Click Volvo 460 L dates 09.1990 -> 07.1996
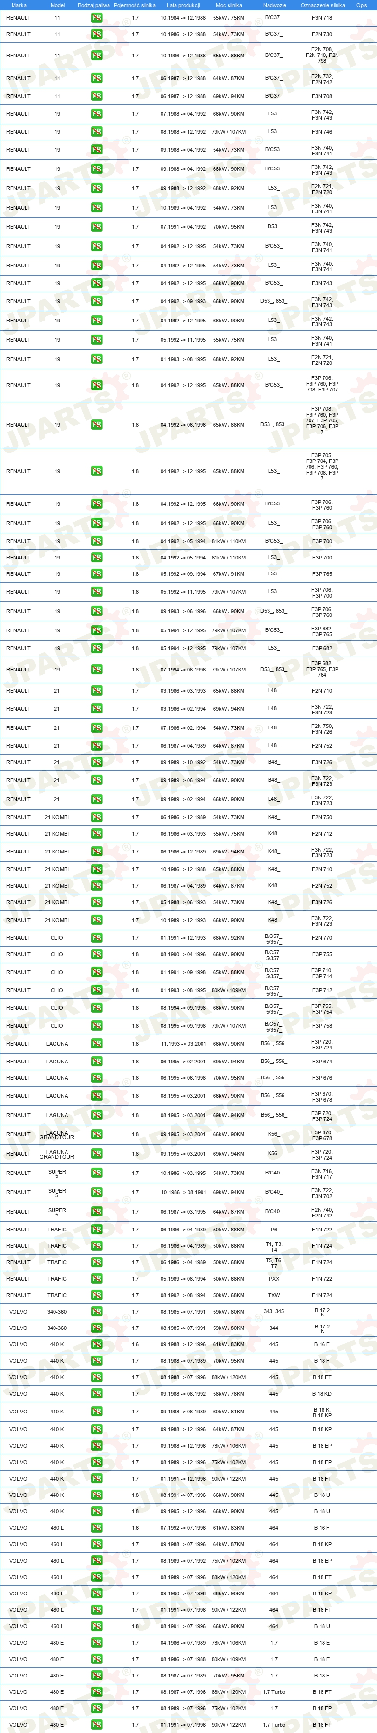 tap(183, 1594)
